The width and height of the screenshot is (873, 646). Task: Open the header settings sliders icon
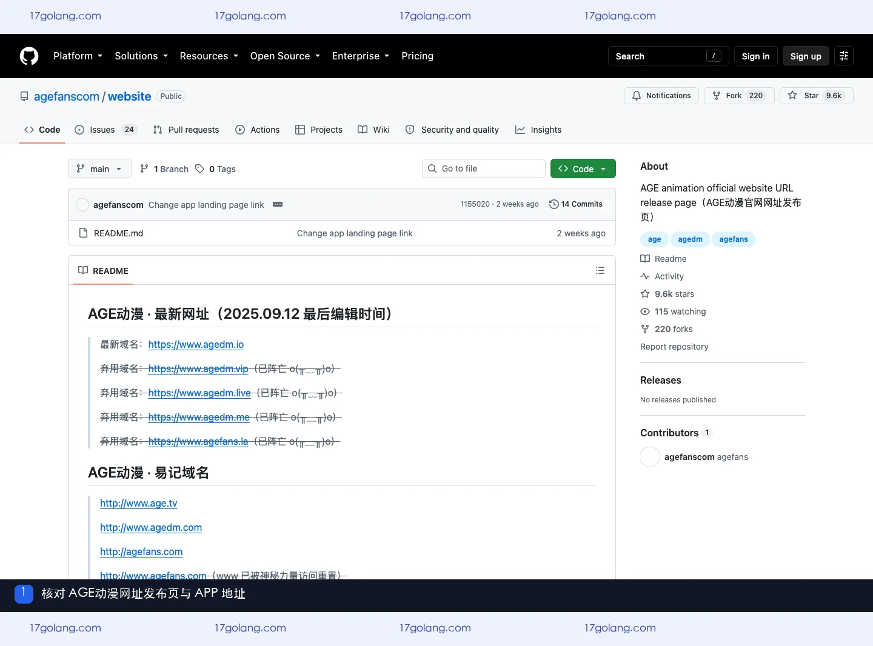[844, 56]
